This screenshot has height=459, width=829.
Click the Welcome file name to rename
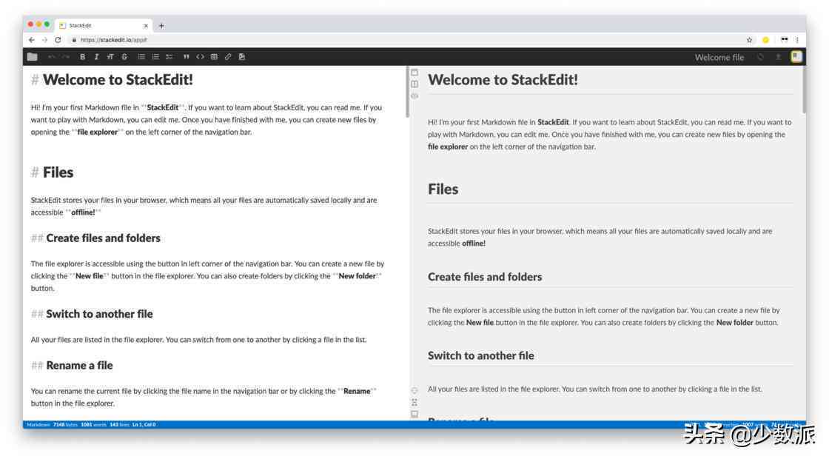coord(719,57)
